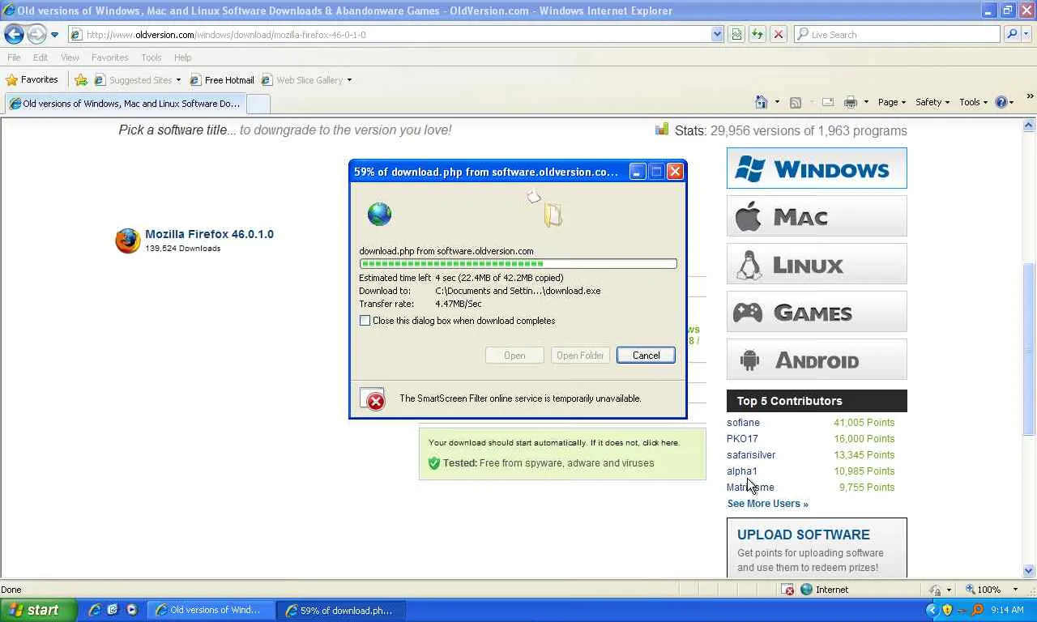This screenshot has height=622, width=1037.
Task: Minimize the download dialog window
Action: click(638, 172)
